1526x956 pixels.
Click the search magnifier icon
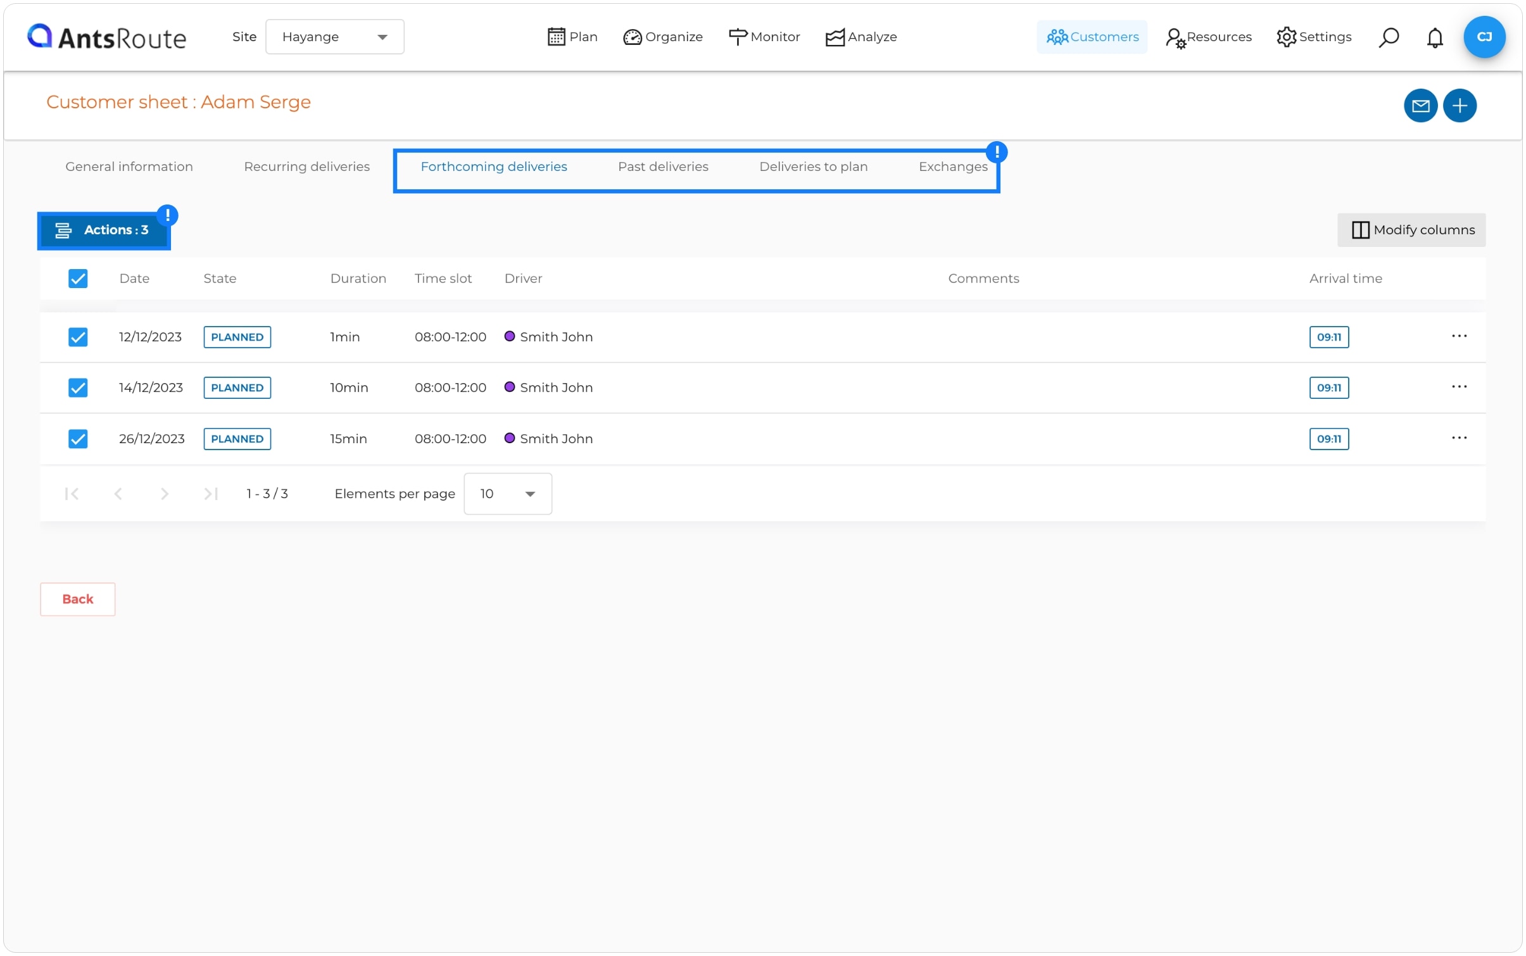(x=1388, y=37)
